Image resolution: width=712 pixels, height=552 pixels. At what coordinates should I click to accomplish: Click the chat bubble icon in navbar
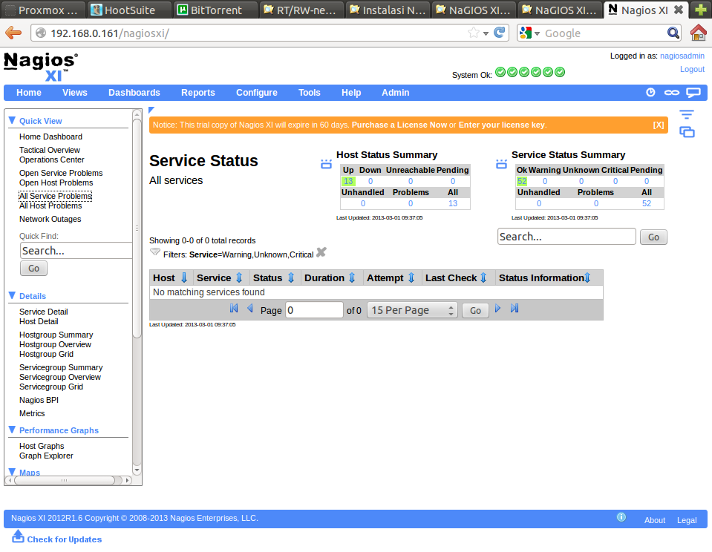tap(693, 93)
